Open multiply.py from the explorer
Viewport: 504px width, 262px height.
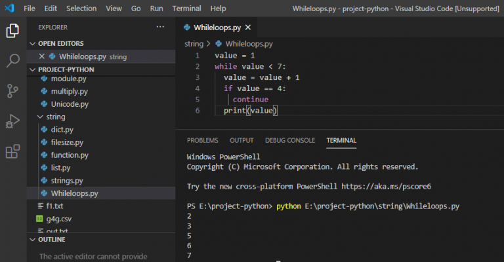(x=70, y=92)
